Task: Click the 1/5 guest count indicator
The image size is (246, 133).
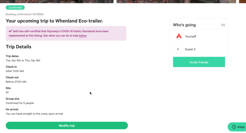Action: tap(223, 25)
